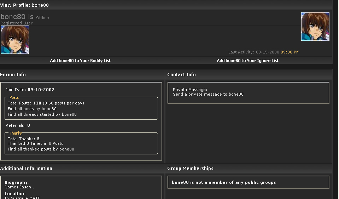Click the Biography label
Image resolution: width=339 pixels, height=199 pixels.
click(x=16, y=182)
